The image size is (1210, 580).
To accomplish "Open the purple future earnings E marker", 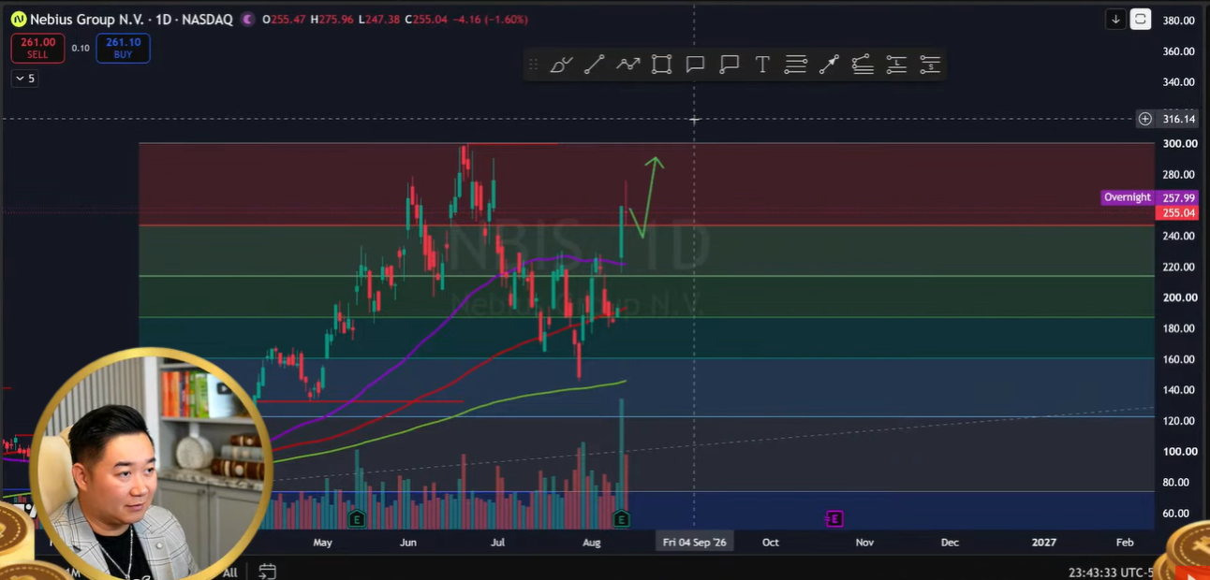I will coord(834,518).
